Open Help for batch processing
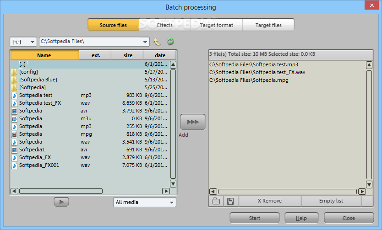 click(301, 218)
